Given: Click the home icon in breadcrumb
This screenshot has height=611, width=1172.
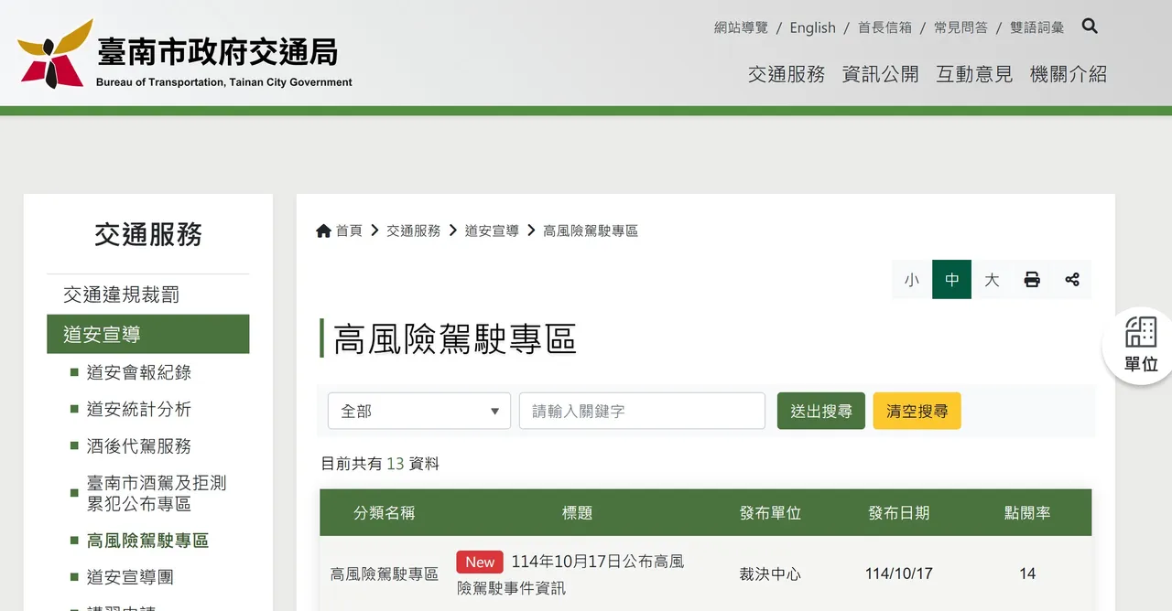Looking at the screenshot, I should pos(323,231).
